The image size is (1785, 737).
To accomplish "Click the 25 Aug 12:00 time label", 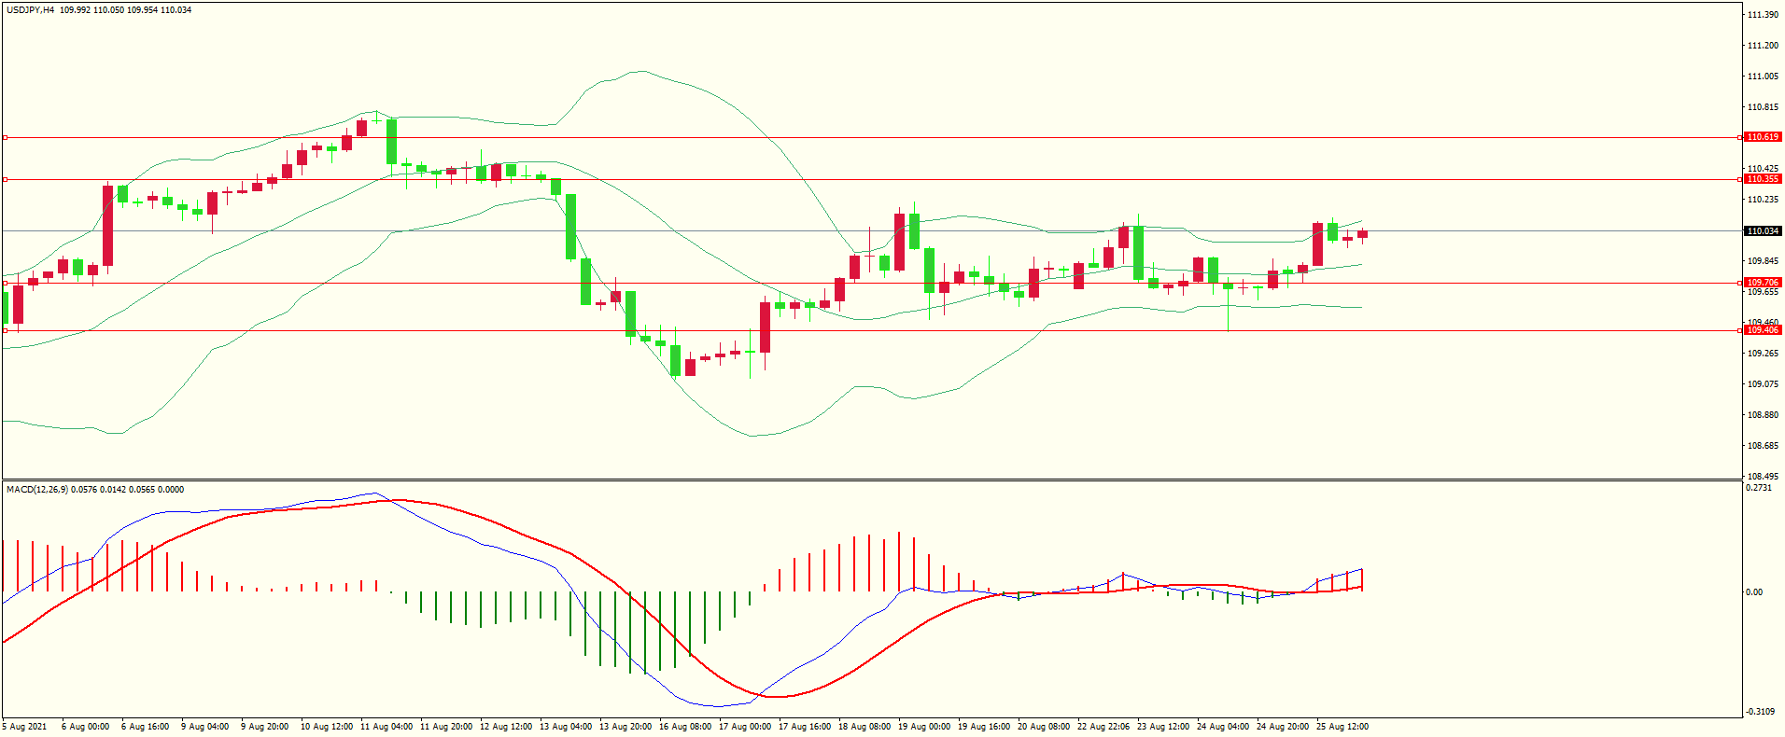I will (x=1342, y=727).
